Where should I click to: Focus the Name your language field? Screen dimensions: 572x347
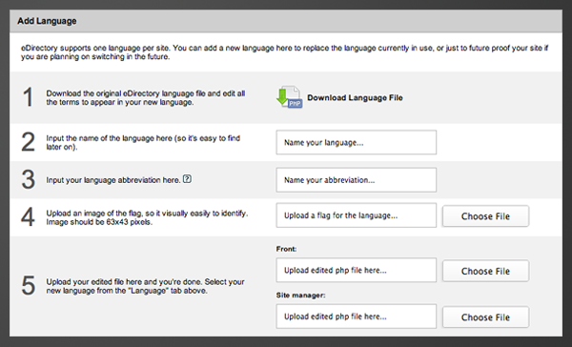(356, 142)
